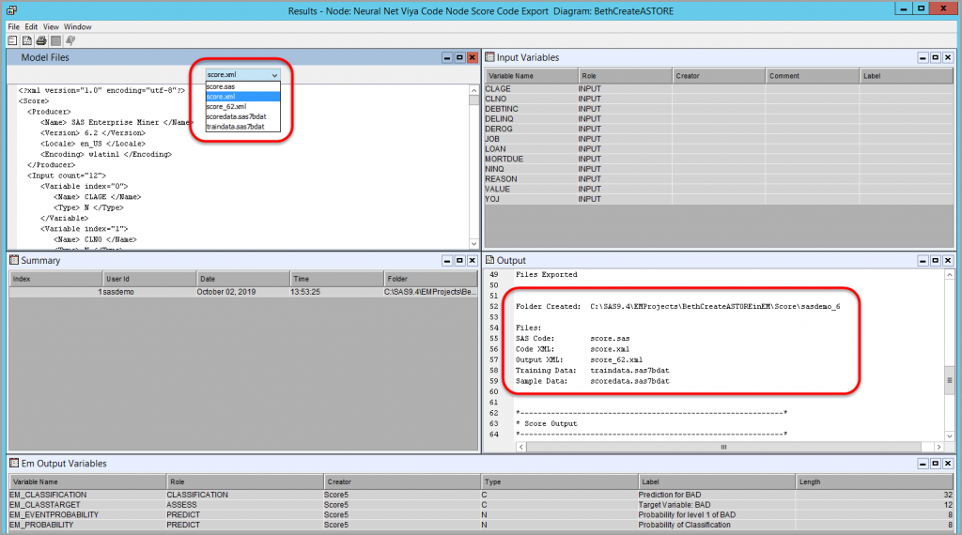Select score.sas from the dropdown list
This screenshot has width=962, height=535.
(222, 86)
